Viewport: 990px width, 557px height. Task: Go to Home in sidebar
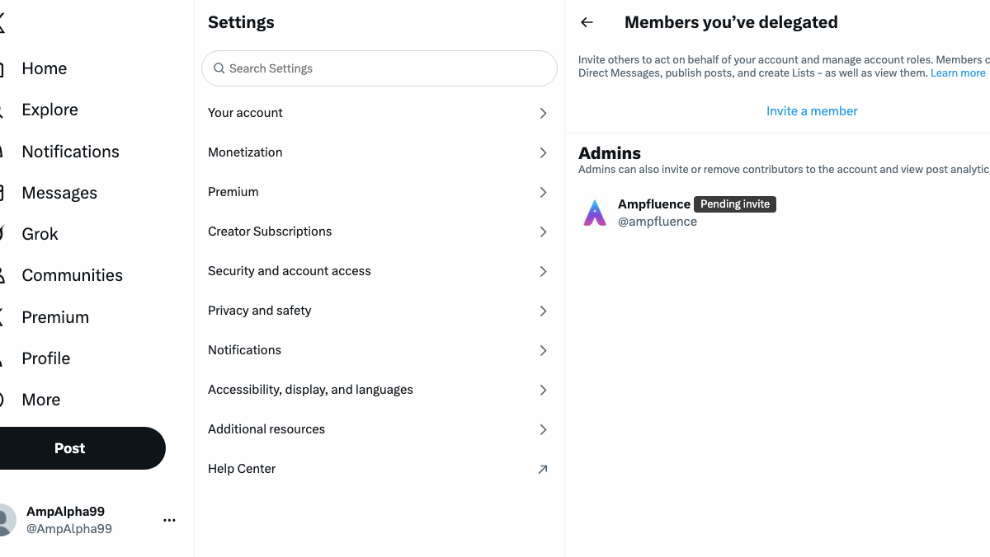44,68
